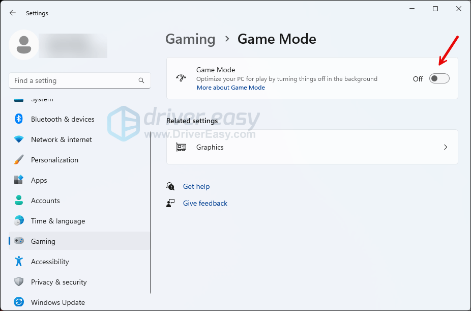Click the Apps icon in sidebar
Screen dimensions: 471x311
click(x=19, y=180)
